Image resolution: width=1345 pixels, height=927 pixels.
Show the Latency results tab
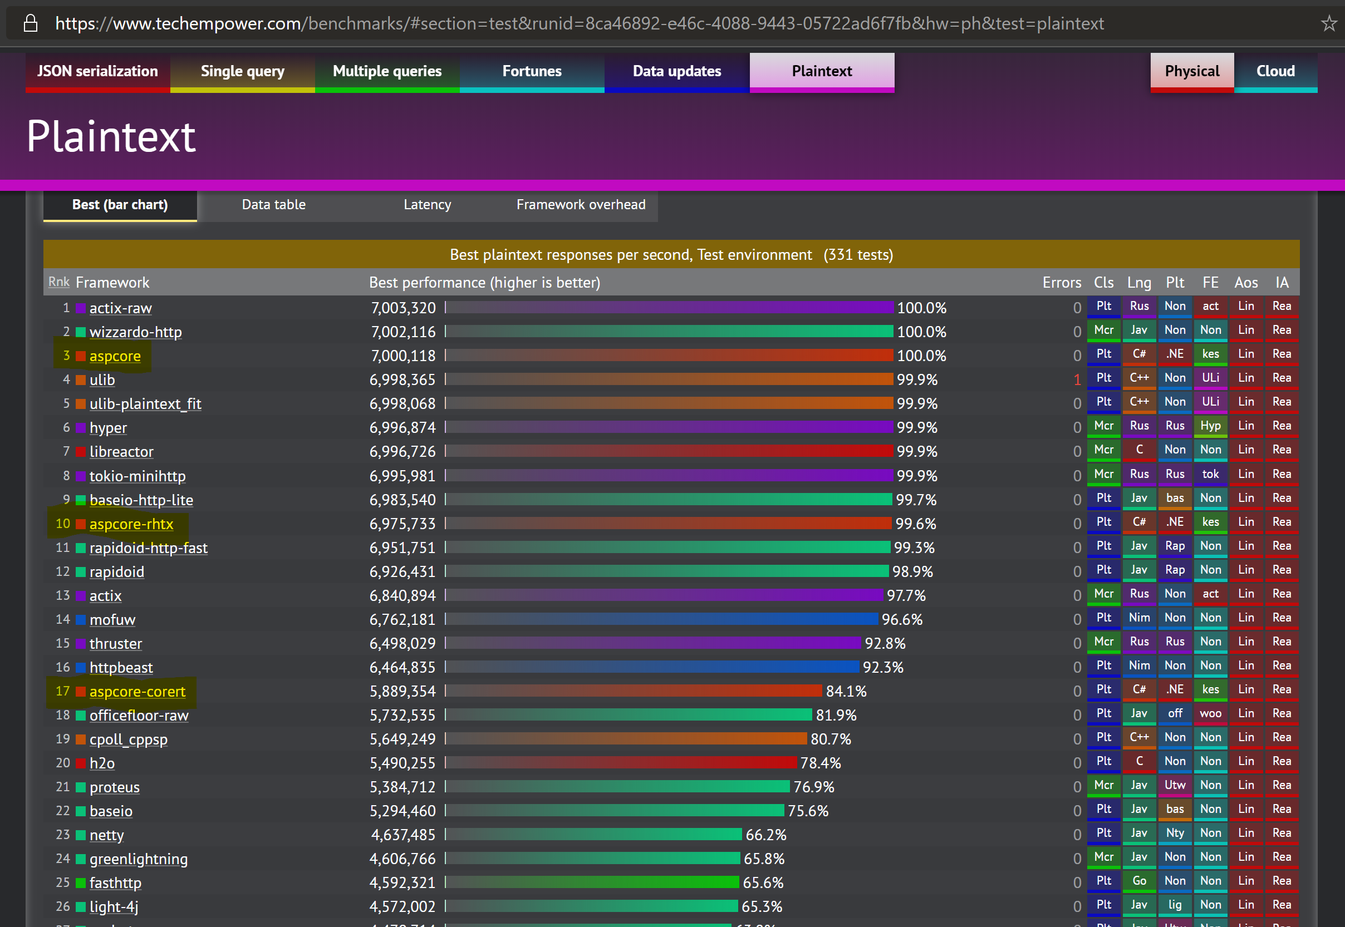click(427, 205)
